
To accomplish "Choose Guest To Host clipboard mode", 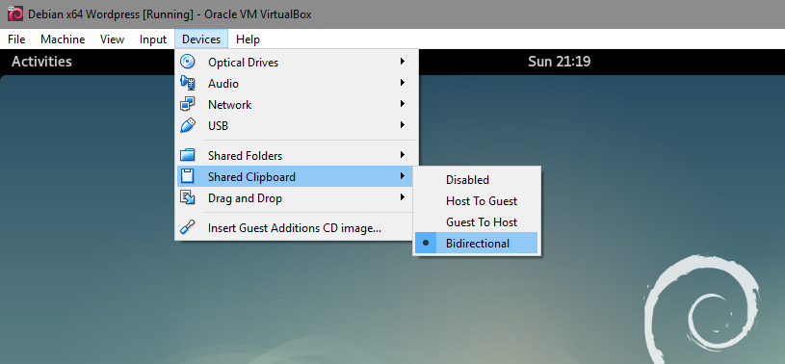I will tap(476, 221).
